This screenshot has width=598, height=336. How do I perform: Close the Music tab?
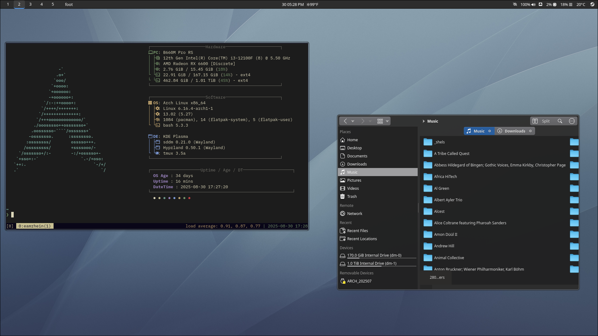[x=490, y=131]
